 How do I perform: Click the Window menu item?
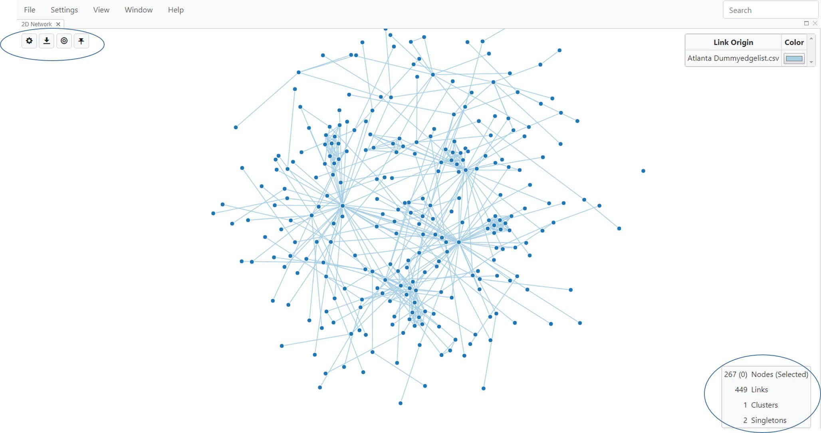[x=139, y=10]
